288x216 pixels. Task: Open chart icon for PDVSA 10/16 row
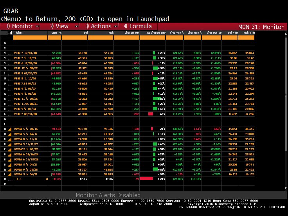pos(10,129)
